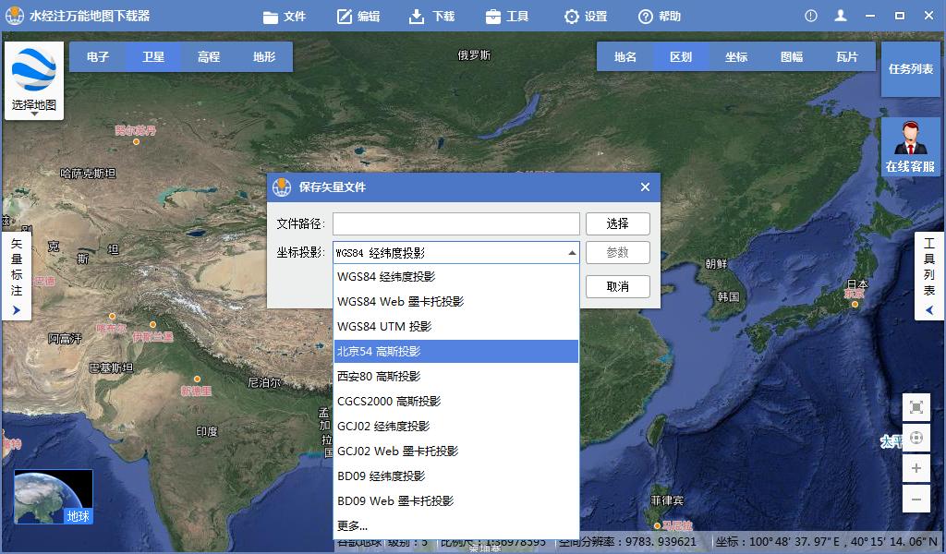This screenshot has width=946, height=554.
Task: Click the full-extent view icon on the map
Action: tap(916, 406)
